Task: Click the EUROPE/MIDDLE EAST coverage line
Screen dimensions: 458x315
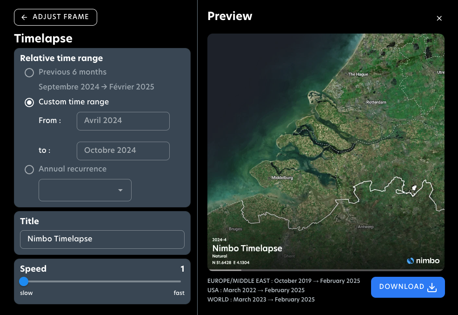Action: tap(284, 281)
